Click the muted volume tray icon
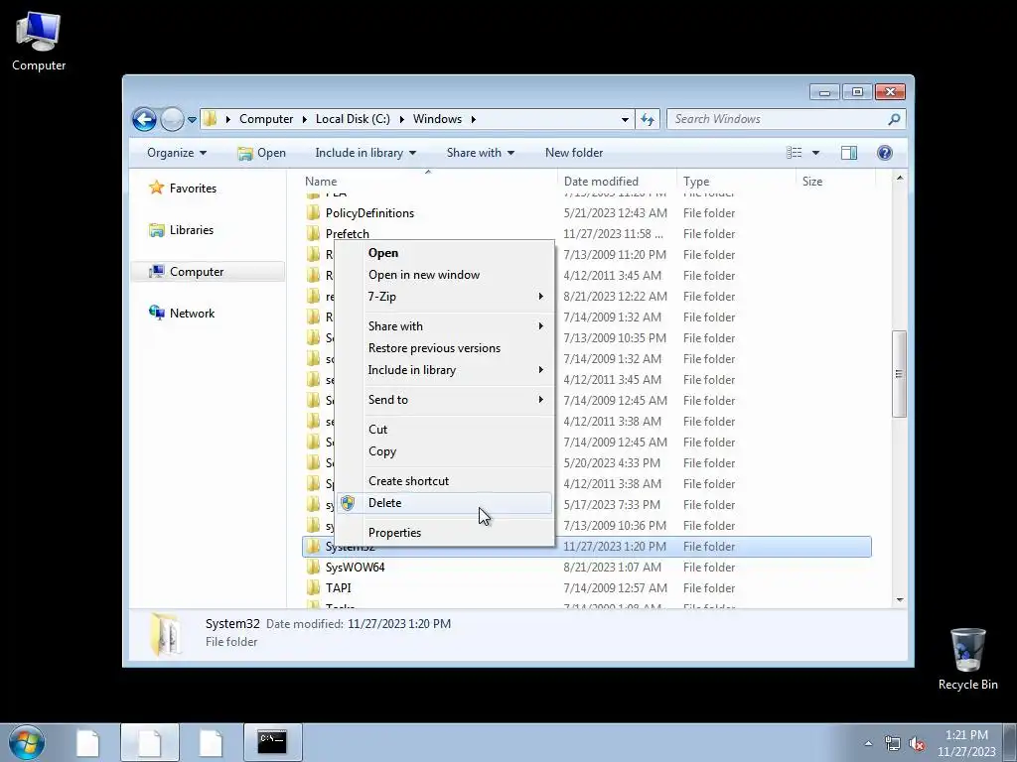Viewport: 1017px width, 762px height. pyautogui.click(x=917, y=743)
